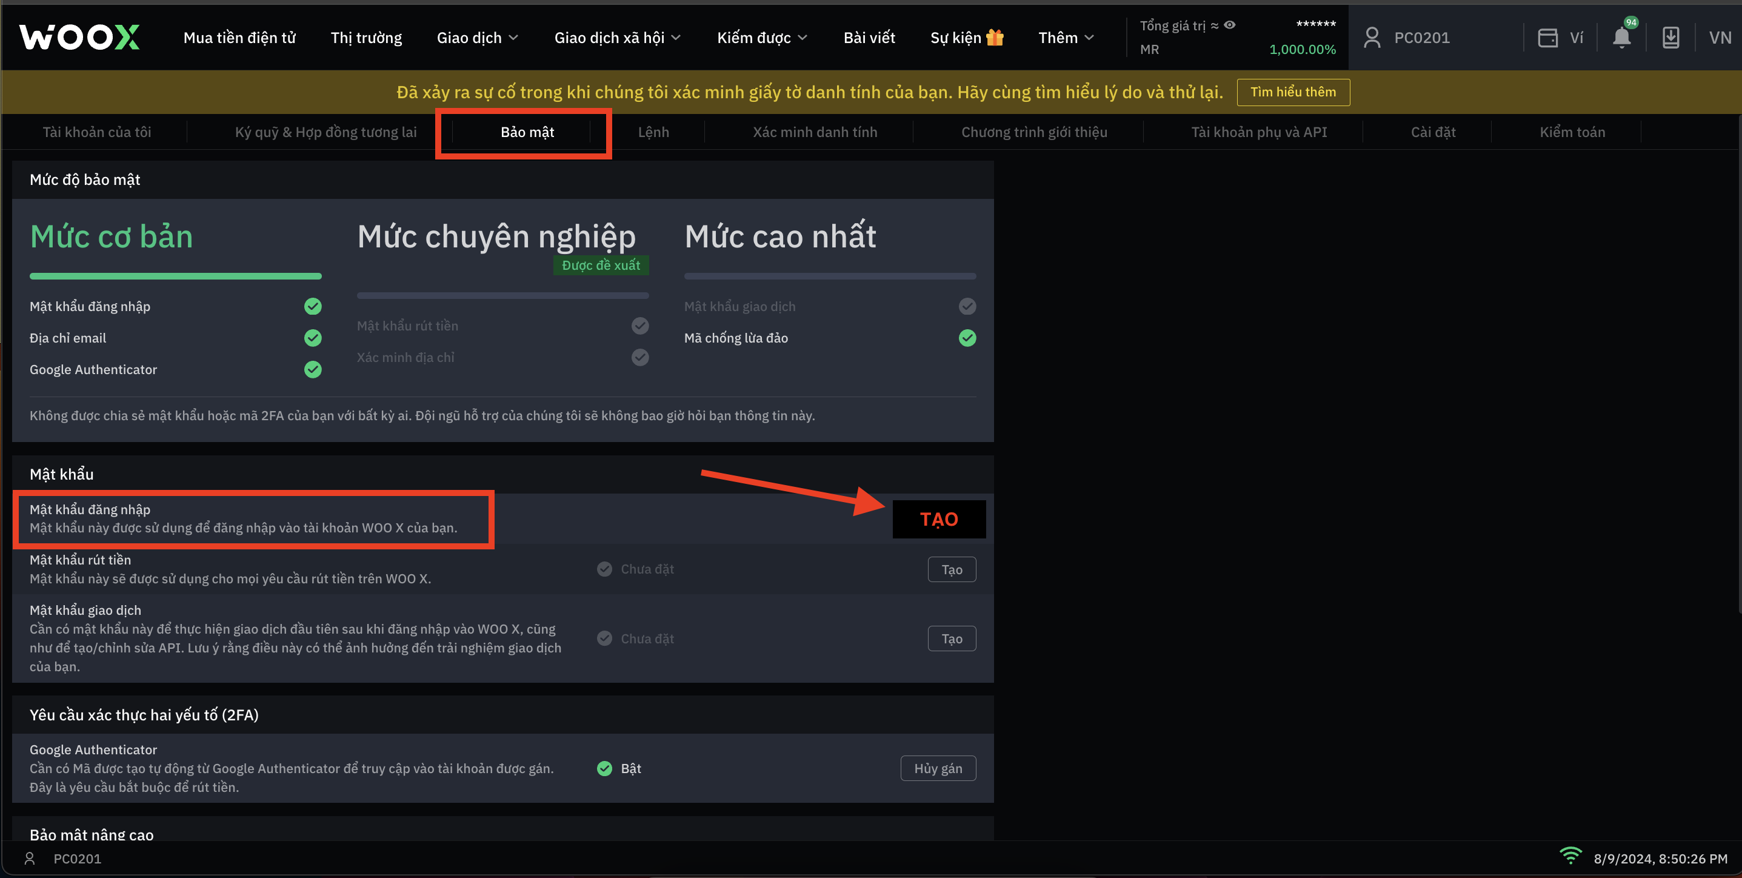Open the user profile icon beside PC0201

[x=1372, y=37]
